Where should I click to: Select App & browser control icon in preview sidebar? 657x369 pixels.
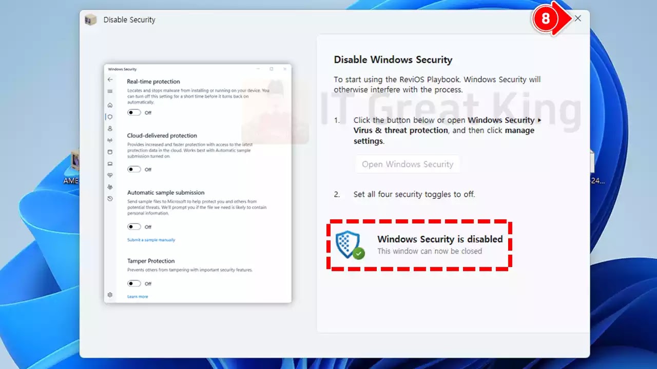tap(110, 152)
